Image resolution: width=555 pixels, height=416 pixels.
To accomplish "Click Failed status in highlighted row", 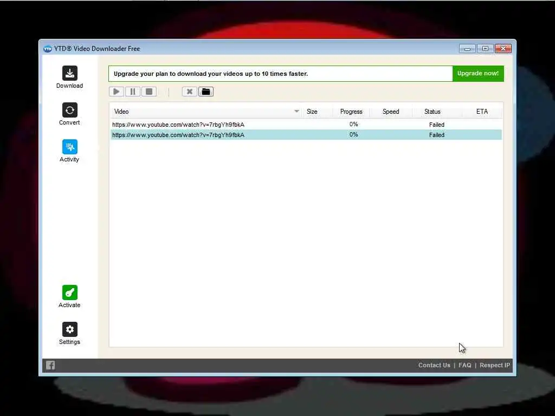I will pyautogui.click(x=436, y=135).
